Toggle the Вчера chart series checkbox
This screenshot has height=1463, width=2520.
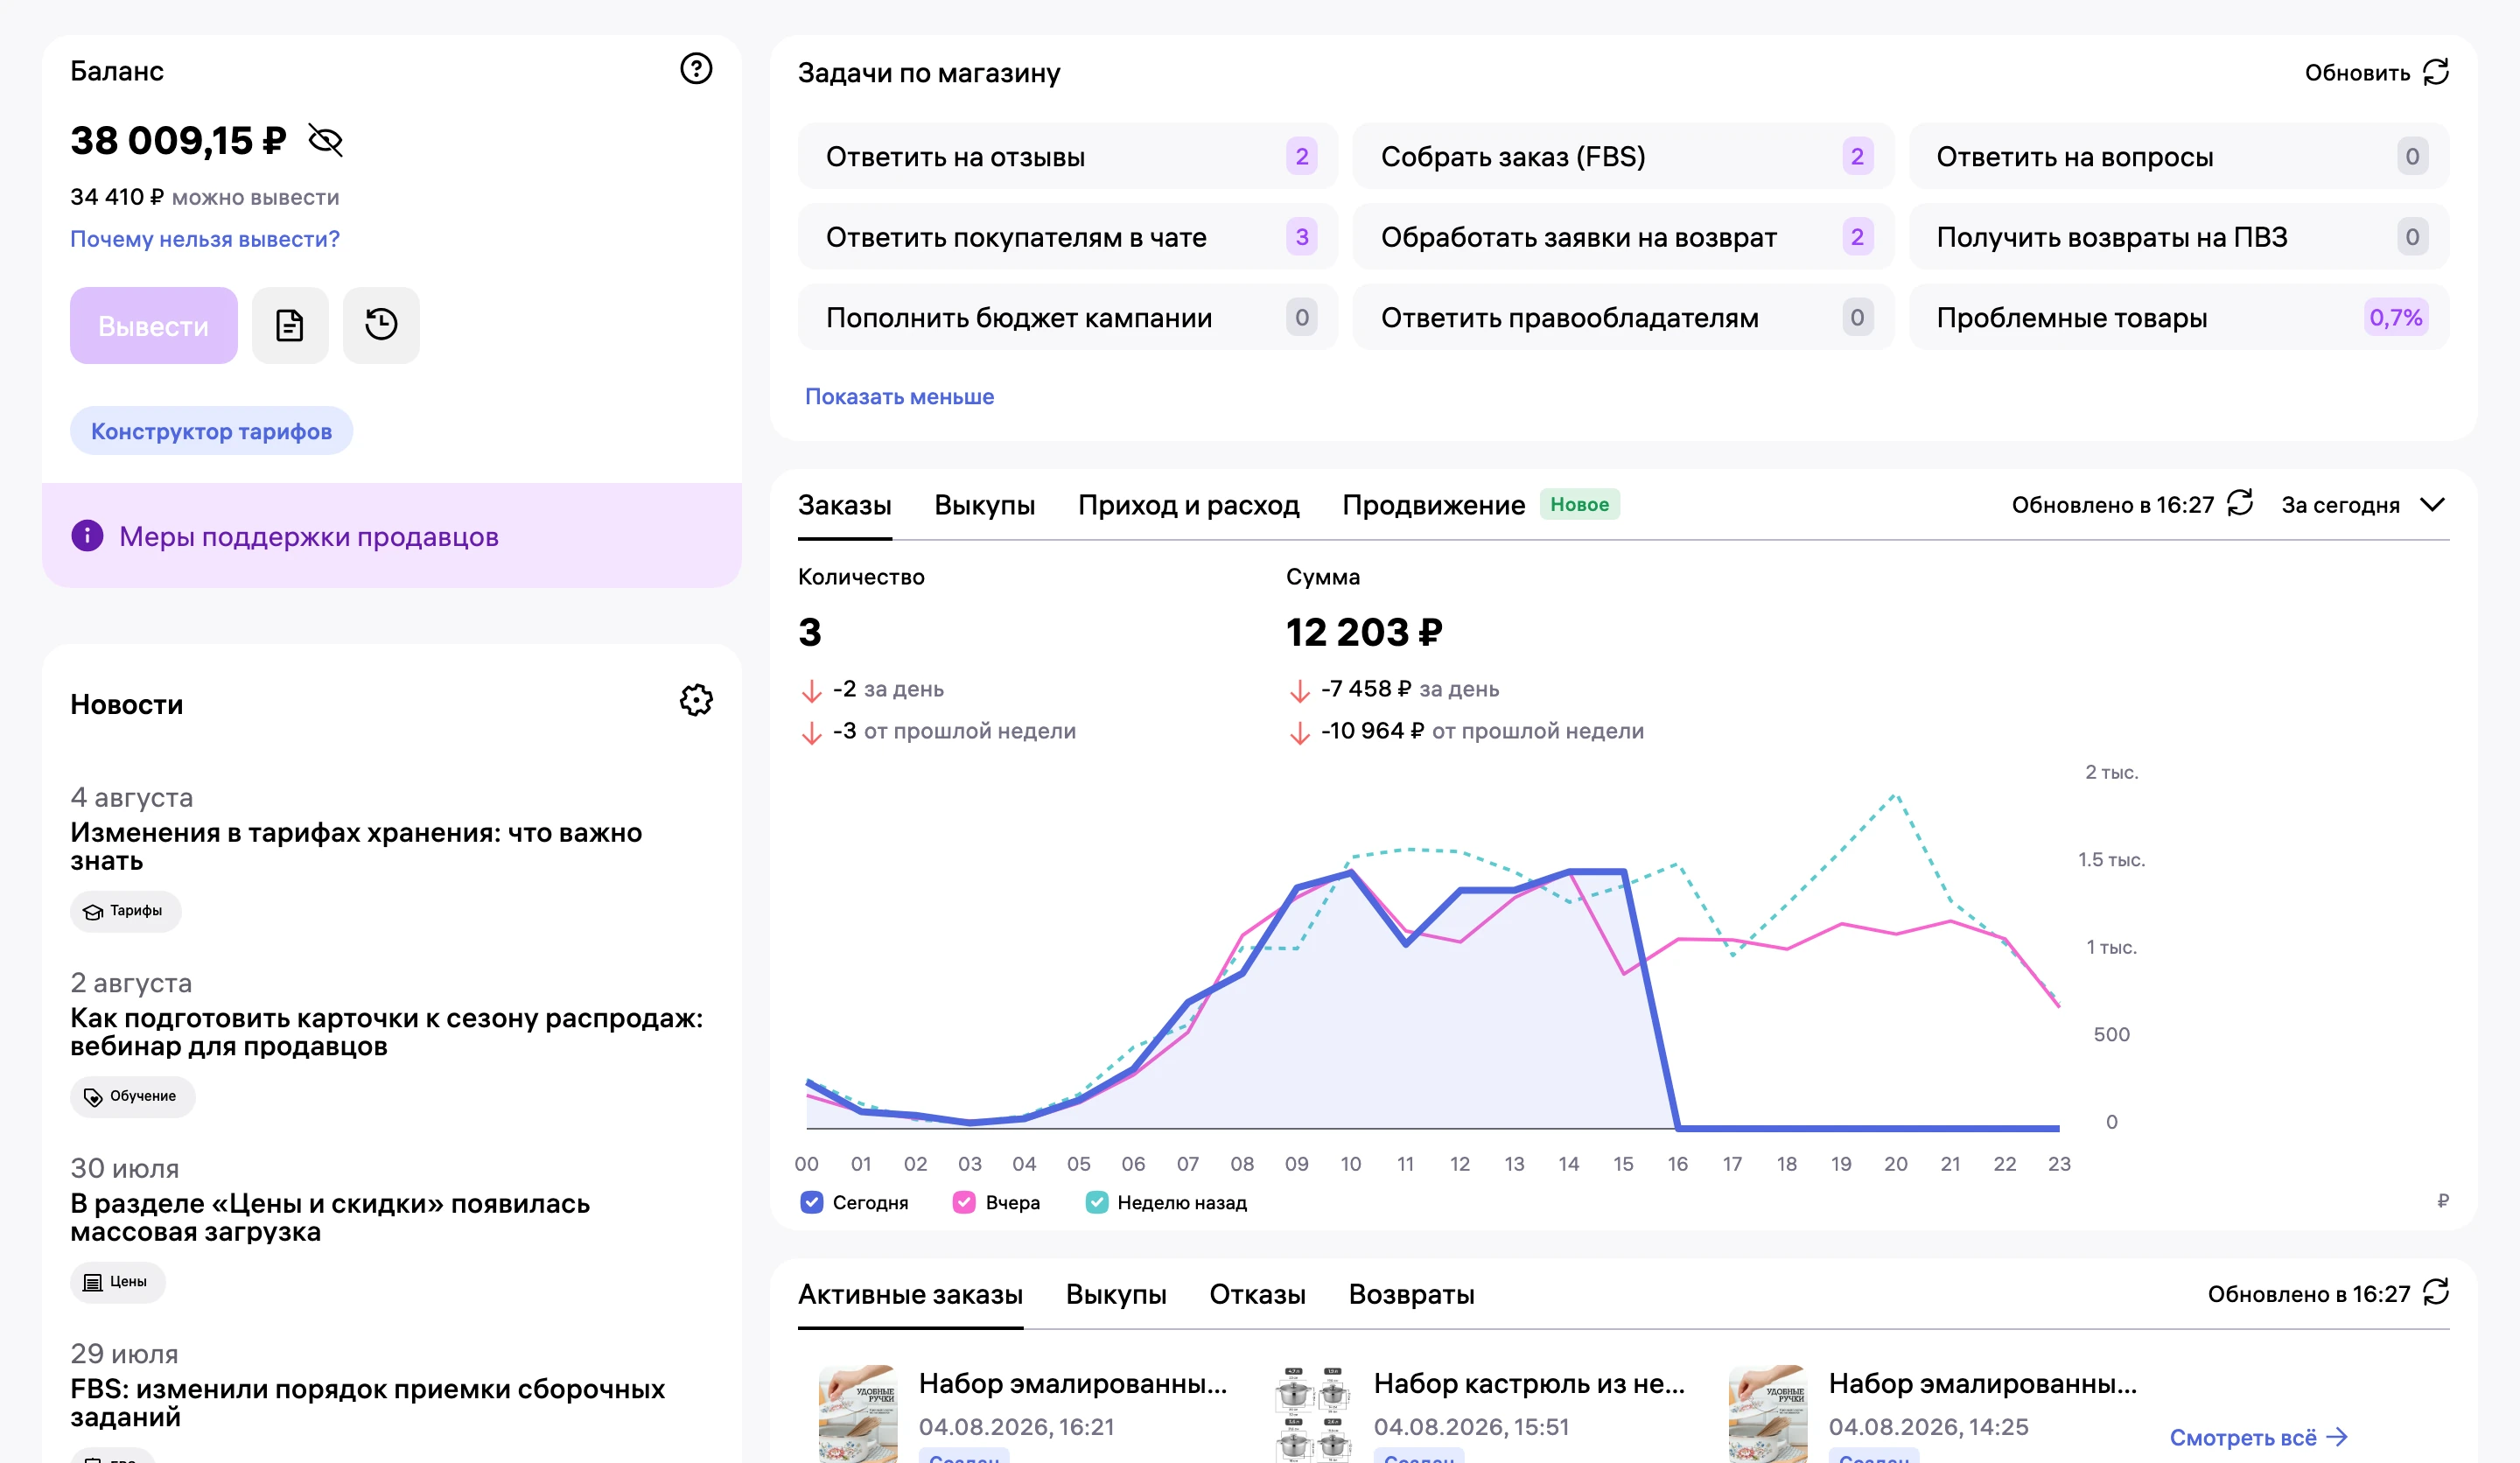[x=964, y=1202]
